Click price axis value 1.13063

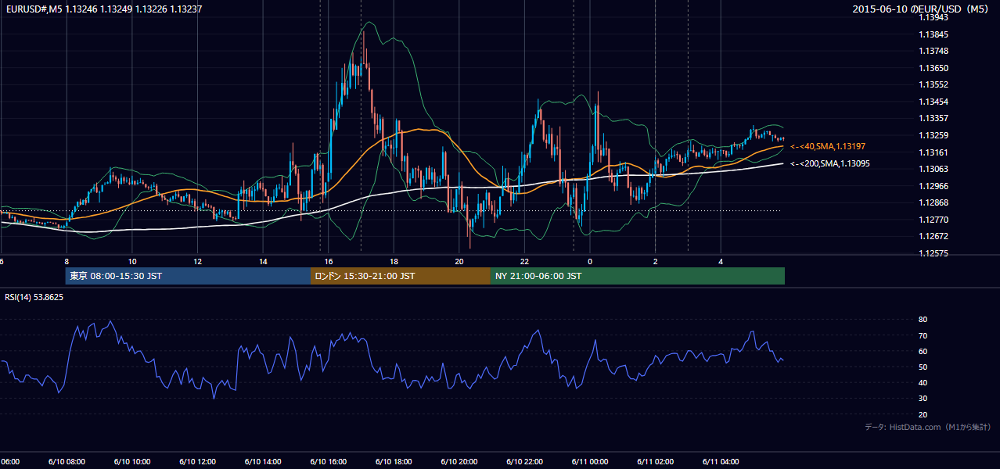pos(934,169)
